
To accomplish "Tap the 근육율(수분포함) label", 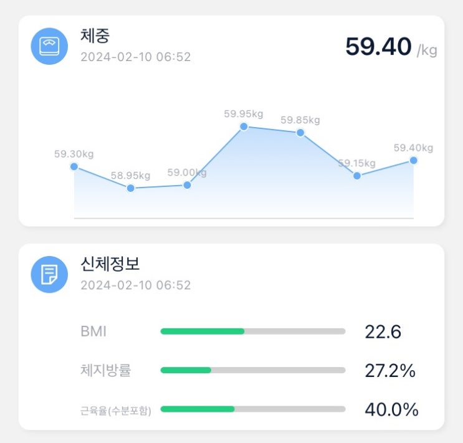I will coord(116,410).
